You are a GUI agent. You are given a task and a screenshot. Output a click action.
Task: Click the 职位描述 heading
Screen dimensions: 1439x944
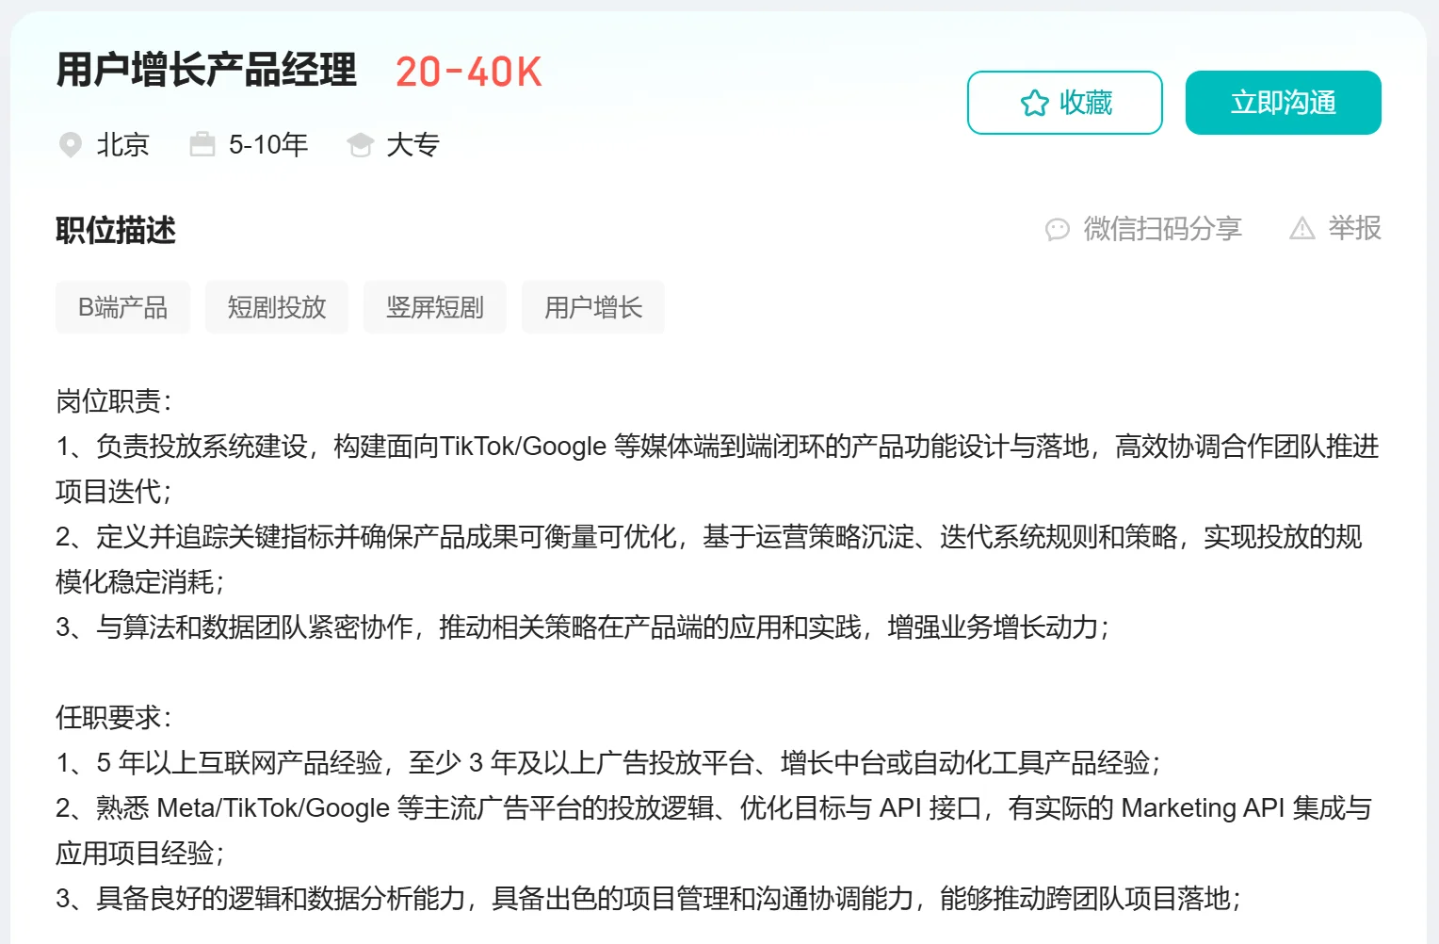pos(116,230)
